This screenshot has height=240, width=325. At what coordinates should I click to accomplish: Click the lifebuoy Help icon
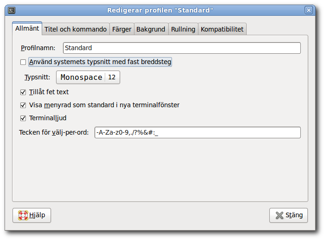click(23, 215)
